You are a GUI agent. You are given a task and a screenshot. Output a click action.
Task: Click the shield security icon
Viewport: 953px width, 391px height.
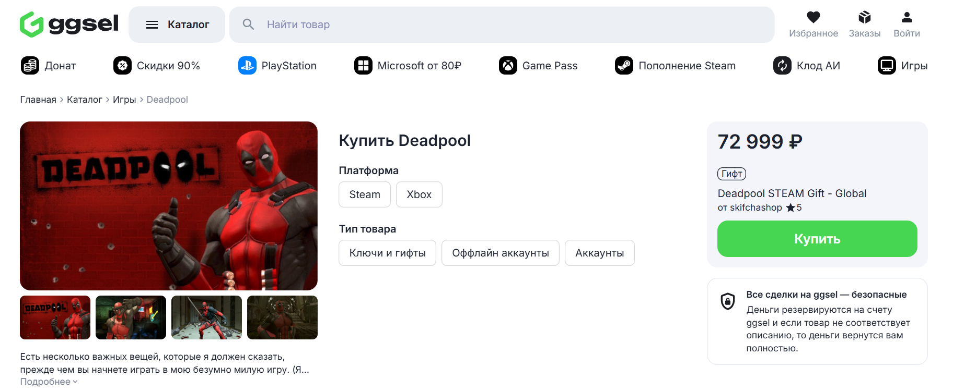click(728, 301)
